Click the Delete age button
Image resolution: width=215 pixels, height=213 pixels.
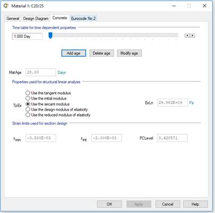(101, 53)
